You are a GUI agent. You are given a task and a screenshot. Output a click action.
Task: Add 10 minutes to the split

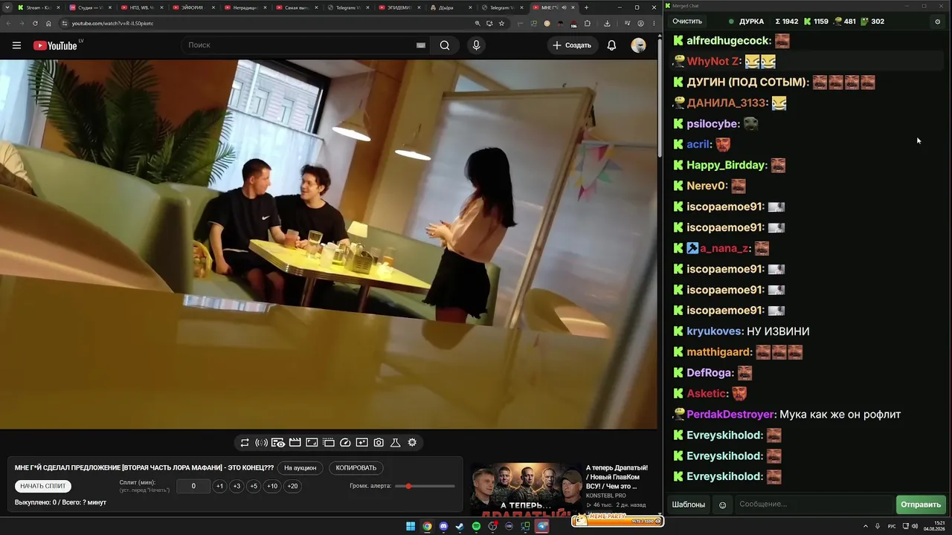[272, 486]
